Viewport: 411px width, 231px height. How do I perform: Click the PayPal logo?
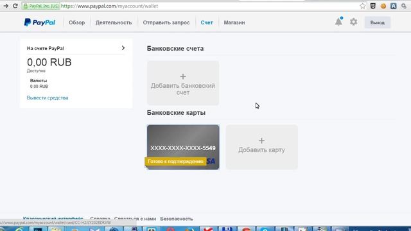40,22
